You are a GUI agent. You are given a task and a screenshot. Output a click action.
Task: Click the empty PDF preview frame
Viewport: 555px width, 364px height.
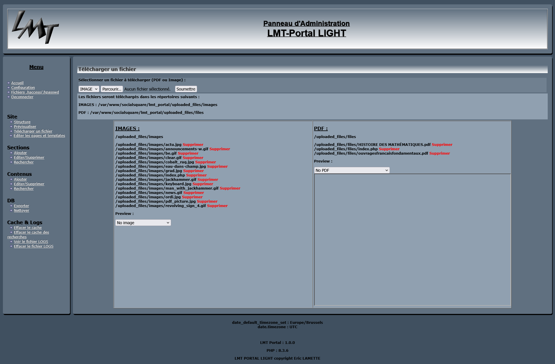pyautogui.click(x=412, y=239)
